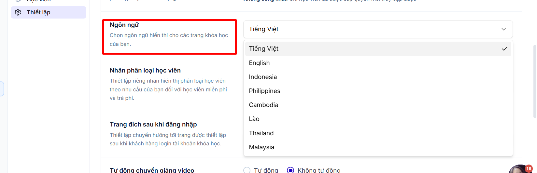This screenshot has width=537, height=173.
Task: Select the Tự động radio button
Action: click(x=247, y=170)
